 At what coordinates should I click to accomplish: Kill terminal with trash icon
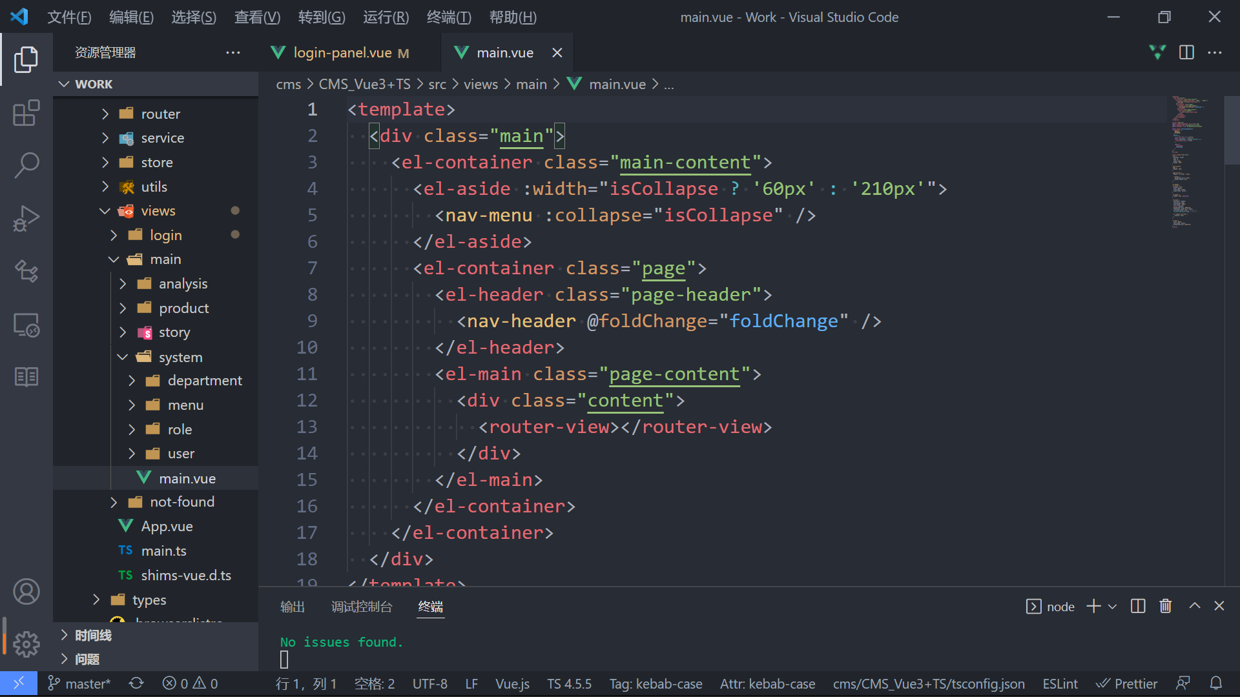click(x=1165, y=606)
